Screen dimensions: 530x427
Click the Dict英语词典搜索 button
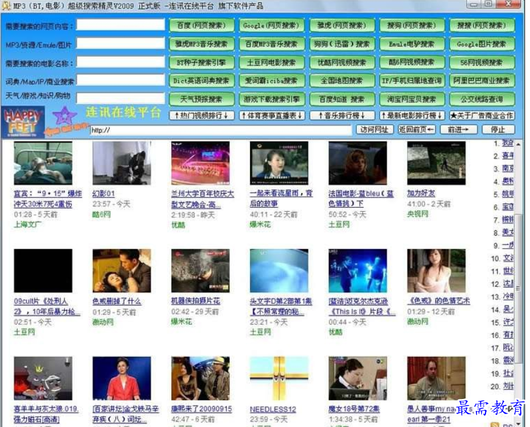pyautogui.click(x=201, y=80)
